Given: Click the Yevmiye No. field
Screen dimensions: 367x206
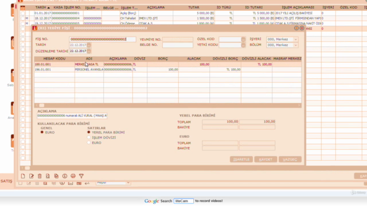Looking at the screenshot, I should (178, 39).
